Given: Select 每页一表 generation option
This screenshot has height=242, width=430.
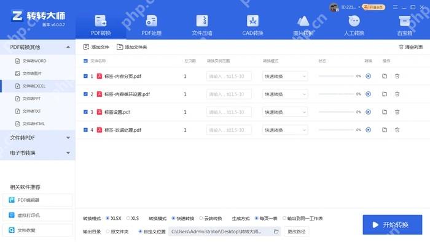Looking at the screenshot, I should (256, 218).
